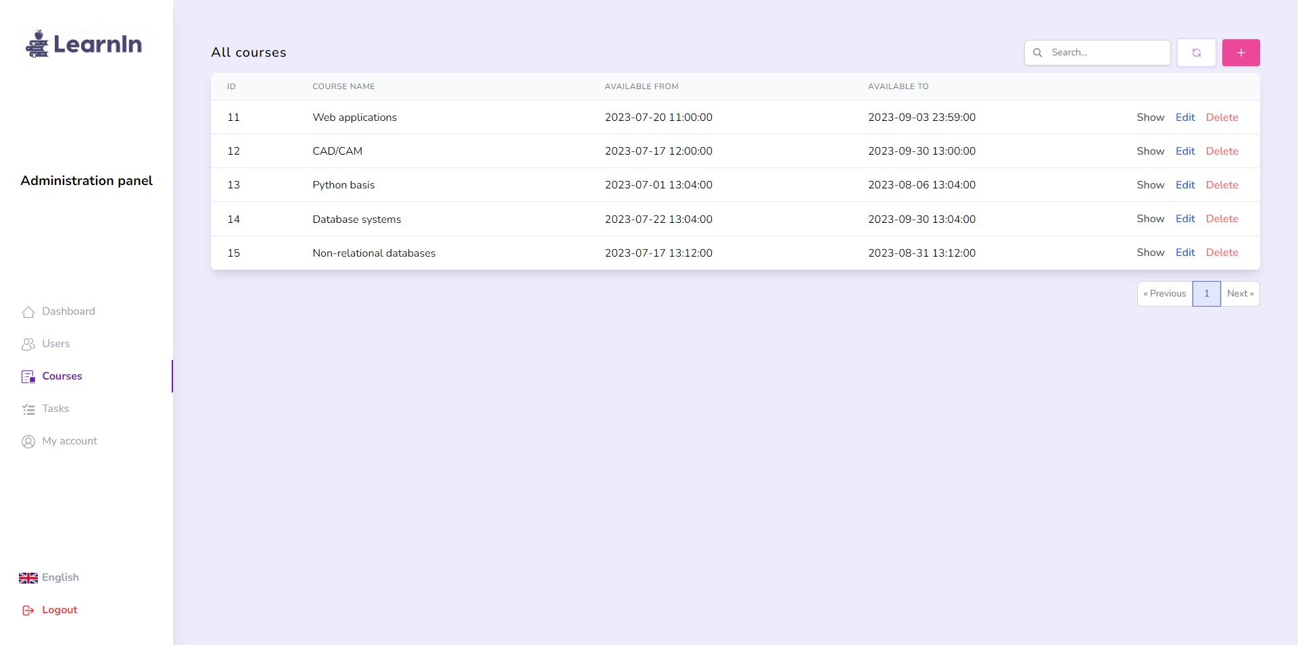
Task: Click the AVAILABLE TO column header
Action: point(898,86)
